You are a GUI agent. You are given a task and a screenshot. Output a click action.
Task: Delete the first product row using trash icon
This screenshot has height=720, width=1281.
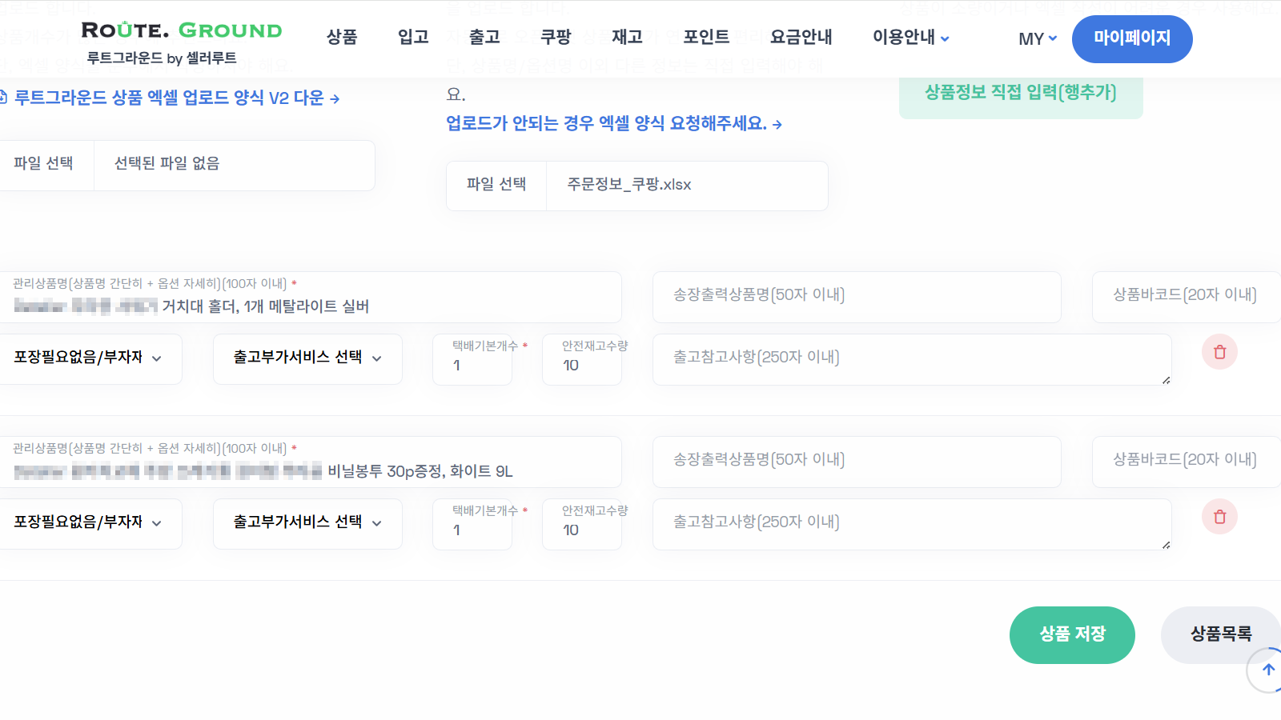[x=1219, y=352]
